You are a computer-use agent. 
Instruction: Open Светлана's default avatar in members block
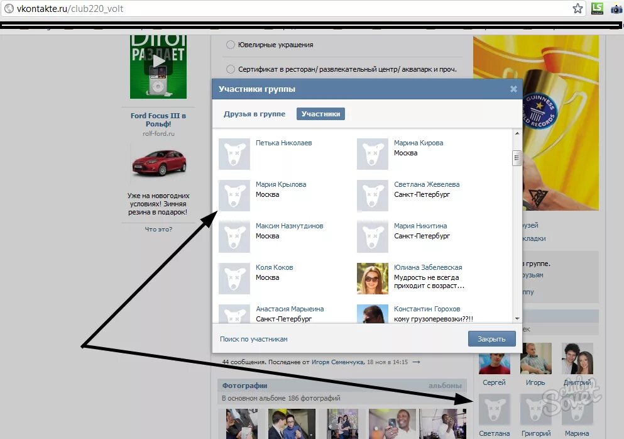click(x=495, y=409)
